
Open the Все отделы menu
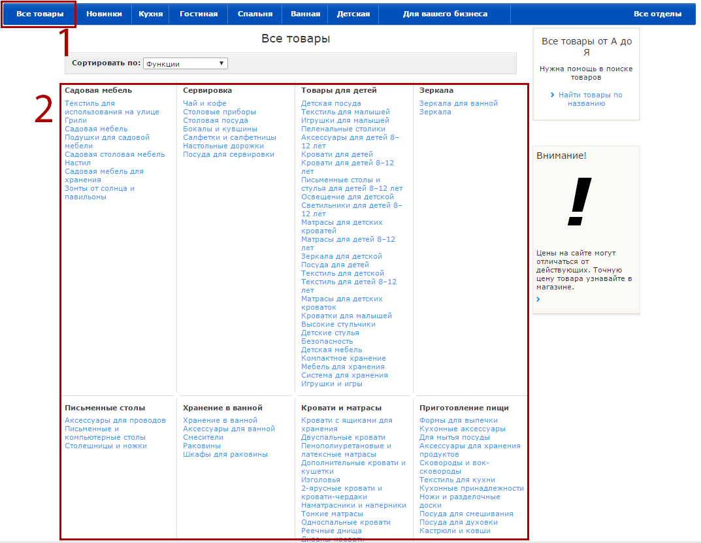657,14
